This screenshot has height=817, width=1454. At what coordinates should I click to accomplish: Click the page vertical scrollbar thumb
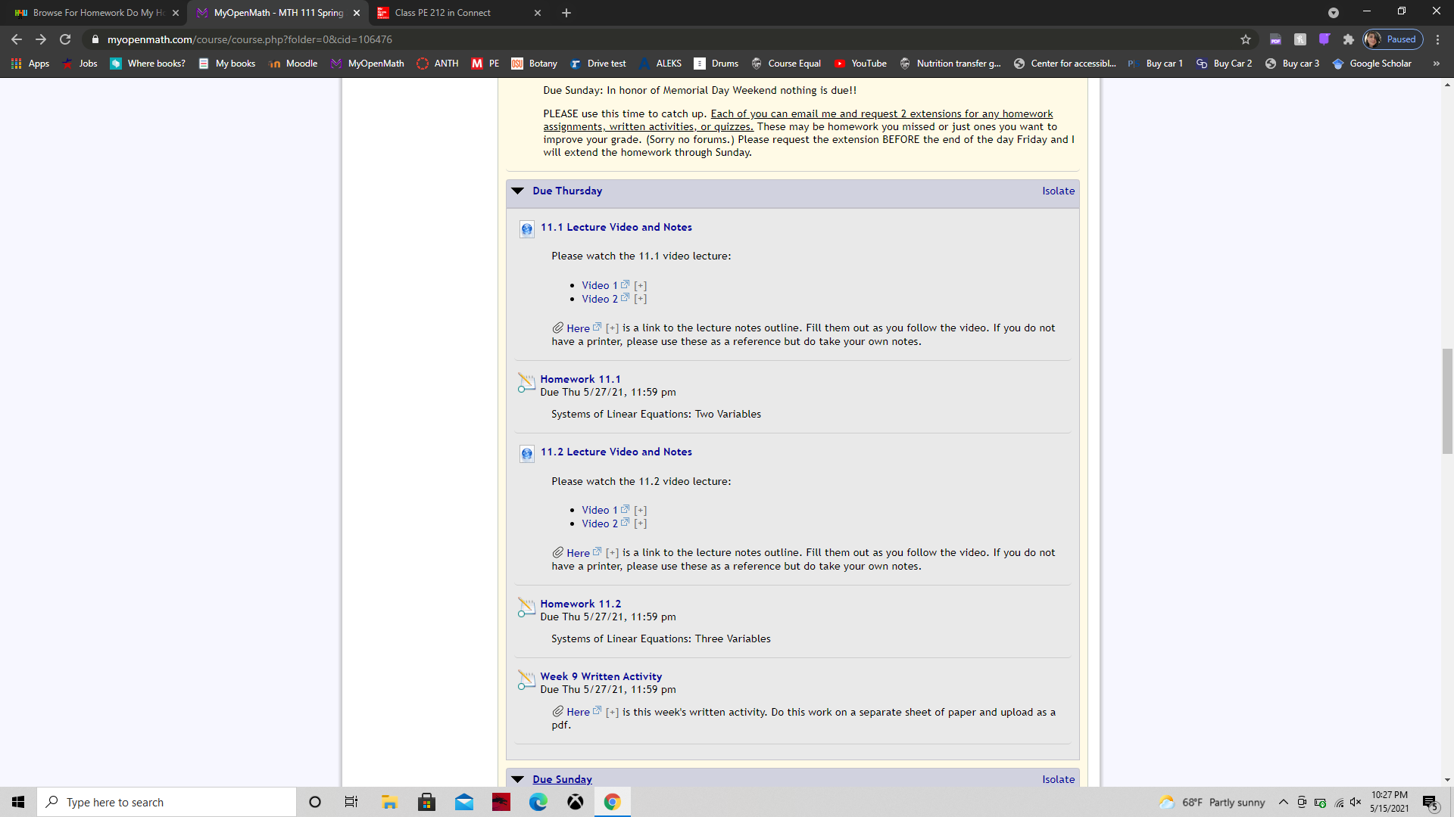point(1447,401)
